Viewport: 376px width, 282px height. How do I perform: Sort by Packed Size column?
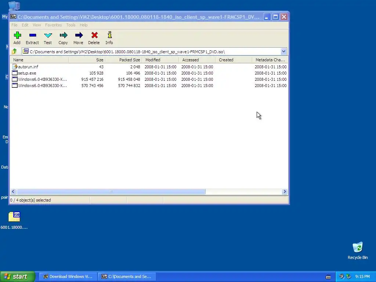pyautogui.click(x=123, y=60)
